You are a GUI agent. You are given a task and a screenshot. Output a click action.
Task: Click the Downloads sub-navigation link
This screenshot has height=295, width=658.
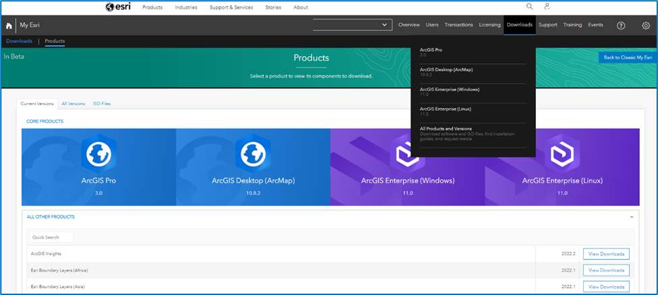tap(19, 41)
